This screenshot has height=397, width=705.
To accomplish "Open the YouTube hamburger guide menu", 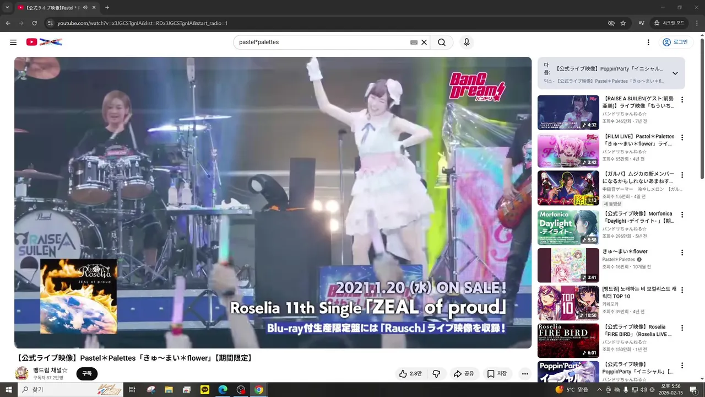I will [x=13, y=42].
